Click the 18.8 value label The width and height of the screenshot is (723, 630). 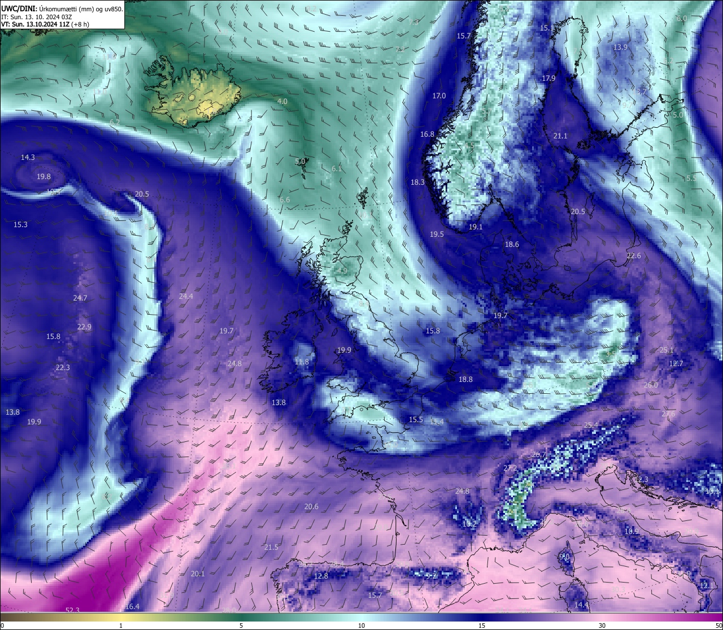tap(465, 380)
